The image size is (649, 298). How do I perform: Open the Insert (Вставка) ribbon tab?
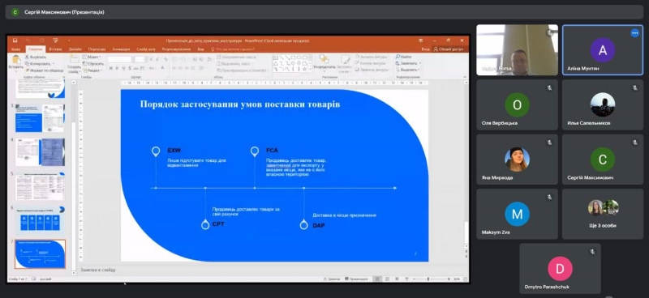pos(55,49)
